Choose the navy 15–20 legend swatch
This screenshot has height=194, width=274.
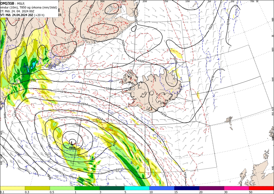187,188
